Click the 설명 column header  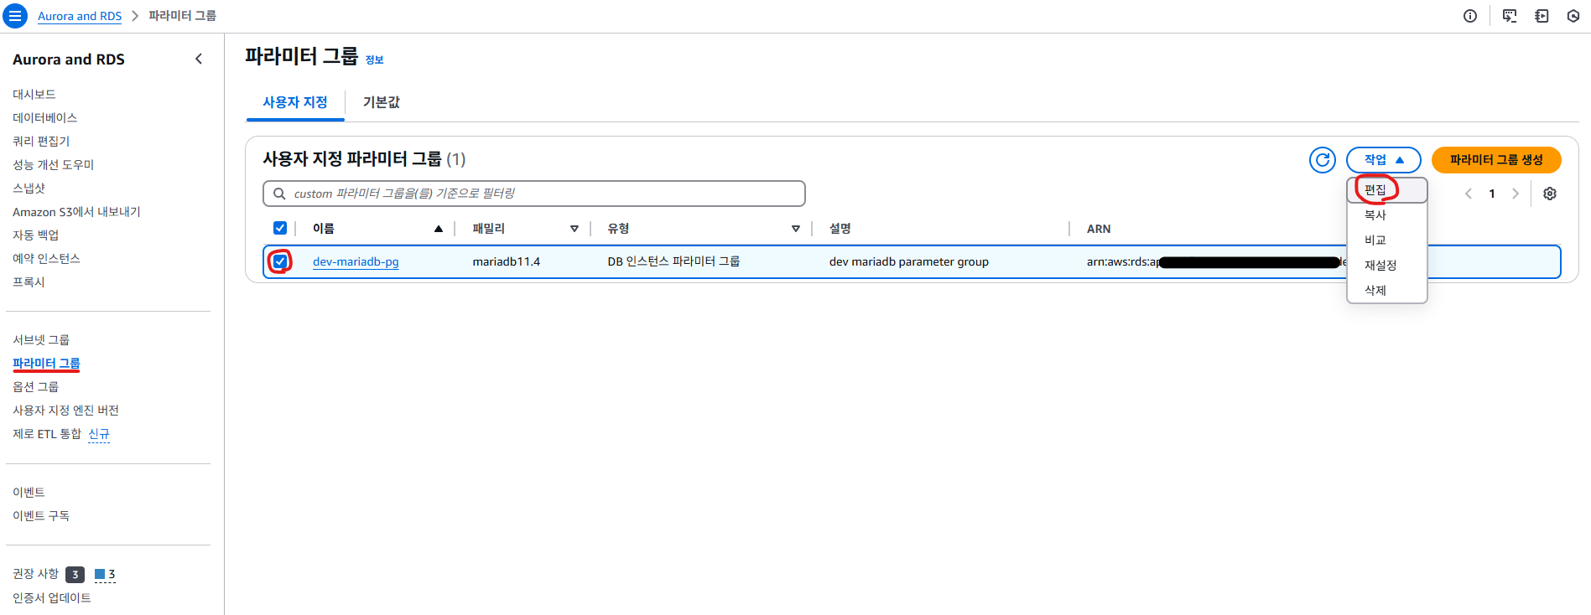coord(840,229)
